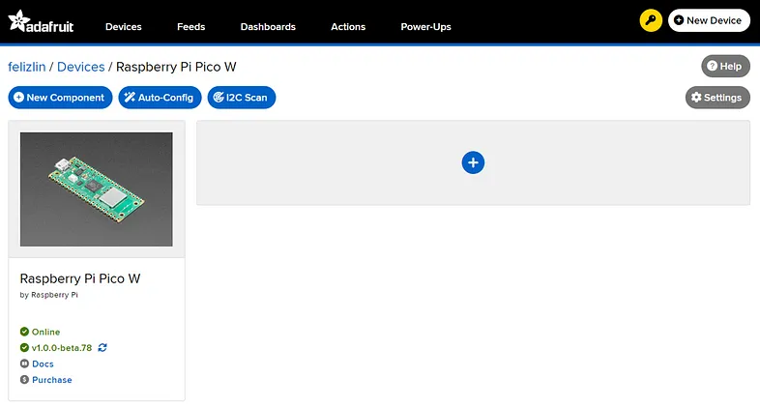
Task: Click the Raspberry Pi Pico W card title
Action: click(x=80, y=278)
